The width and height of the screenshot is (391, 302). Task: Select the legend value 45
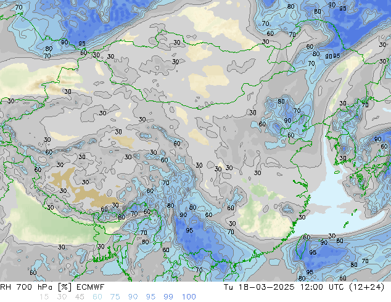80,297
